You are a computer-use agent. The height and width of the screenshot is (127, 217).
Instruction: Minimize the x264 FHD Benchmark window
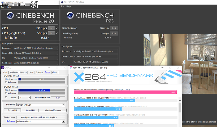(162, 67)
